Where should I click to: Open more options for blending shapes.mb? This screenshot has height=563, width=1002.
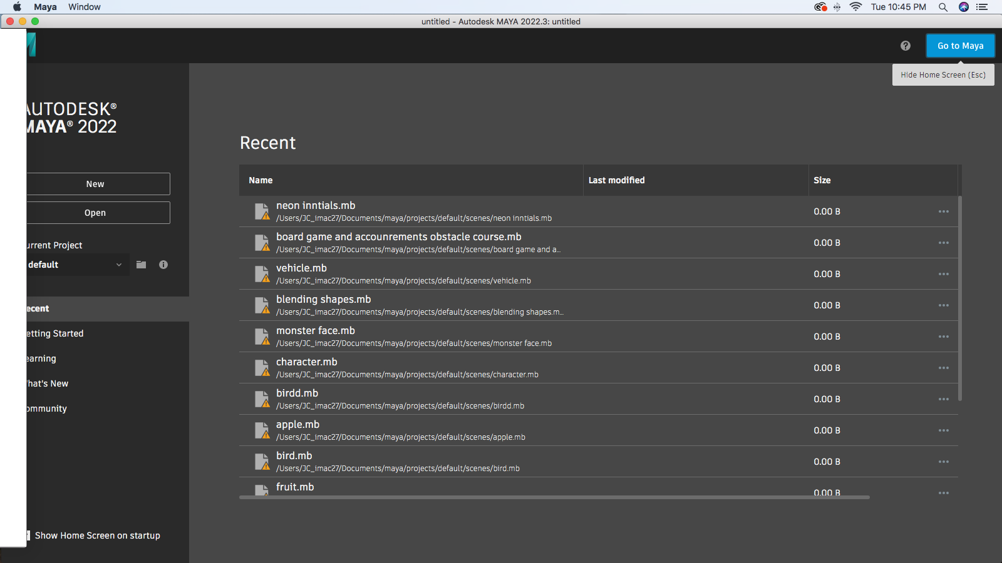944,305
